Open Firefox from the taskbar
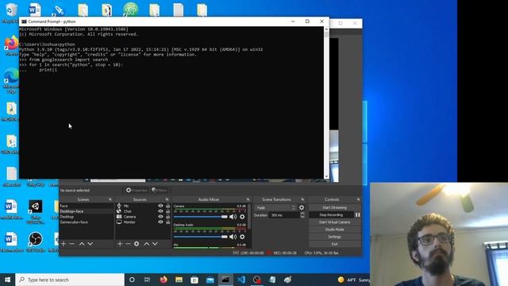 point(164,280)
